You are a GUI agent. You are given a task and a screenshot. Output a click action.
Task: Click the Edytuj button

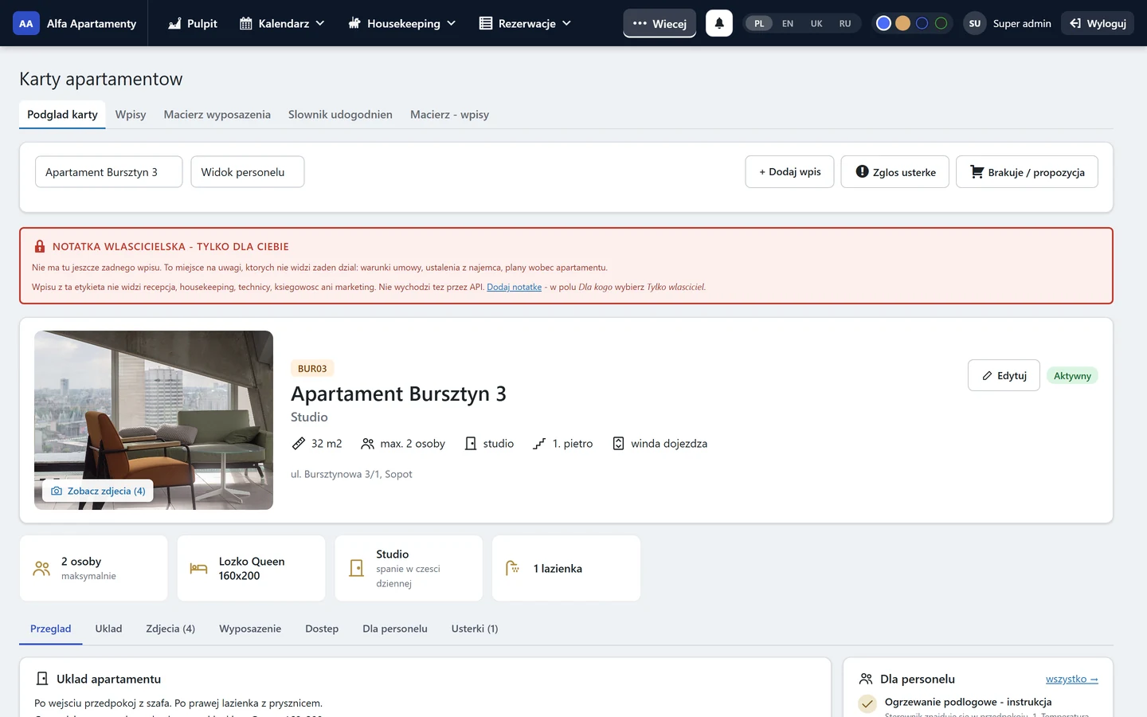(1004, 375)
